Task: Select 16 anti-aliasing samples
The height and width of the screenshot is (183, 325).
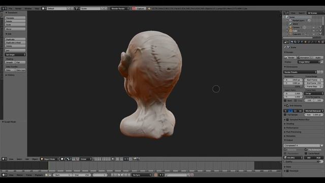Action: (x=300, y=111)
